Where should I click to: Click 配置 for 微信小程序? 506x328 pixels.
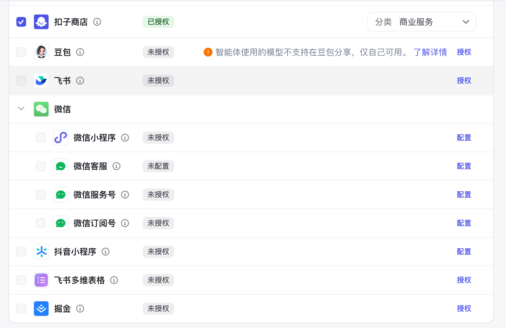pyautogui.click(x=464, y=138)
